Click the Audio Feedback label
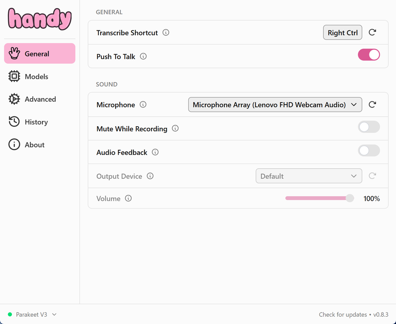 click(122, 152)
